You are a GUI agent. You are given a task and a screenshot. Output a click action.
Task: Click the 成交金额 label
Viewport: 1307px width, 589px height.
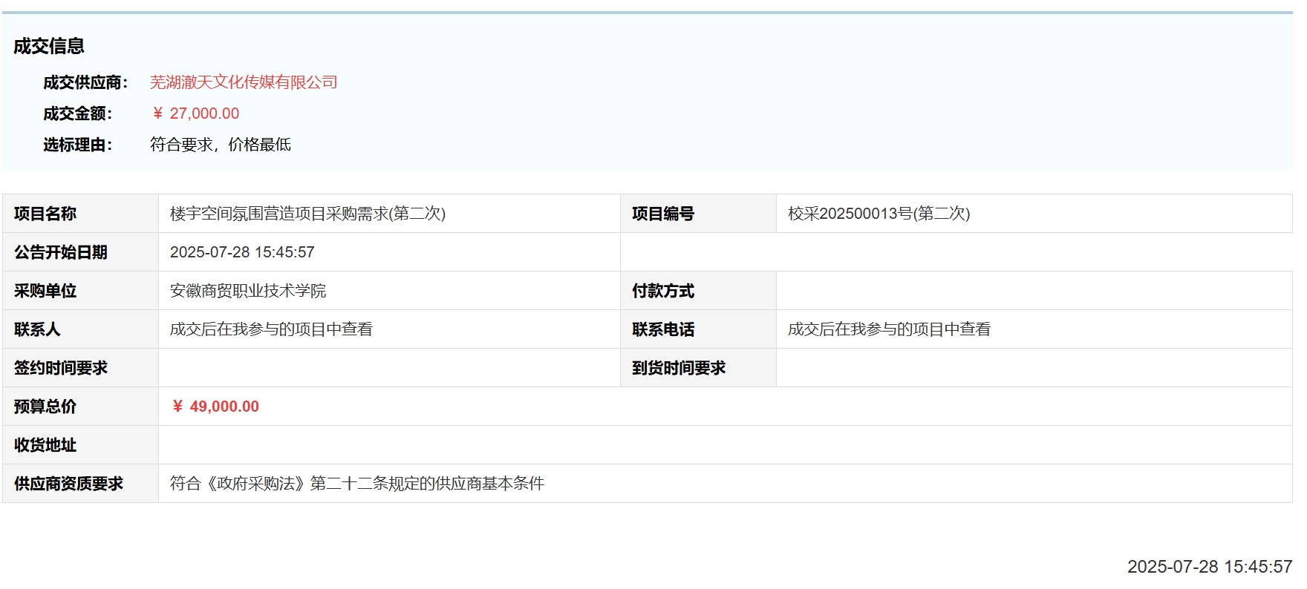tap(78, 113)
